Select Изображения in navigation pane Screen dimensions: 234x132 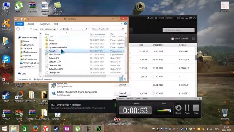tap(30, 52)
